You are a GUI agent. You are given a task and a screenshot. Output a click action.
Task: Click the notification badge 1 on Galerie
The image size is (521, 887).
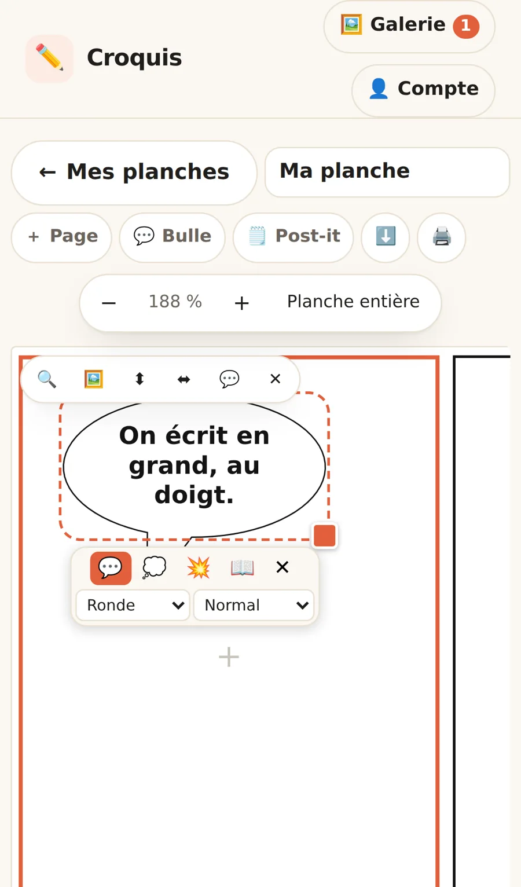(x=466, y=27)
